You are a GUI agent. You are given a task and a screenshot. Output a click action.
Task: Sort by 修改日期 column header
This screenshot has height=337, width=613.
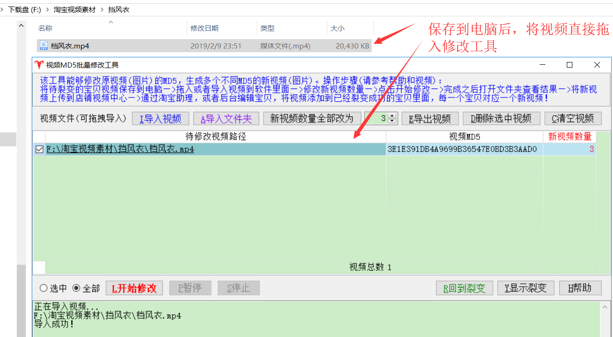pyautogui.click(x=204, y=28)
